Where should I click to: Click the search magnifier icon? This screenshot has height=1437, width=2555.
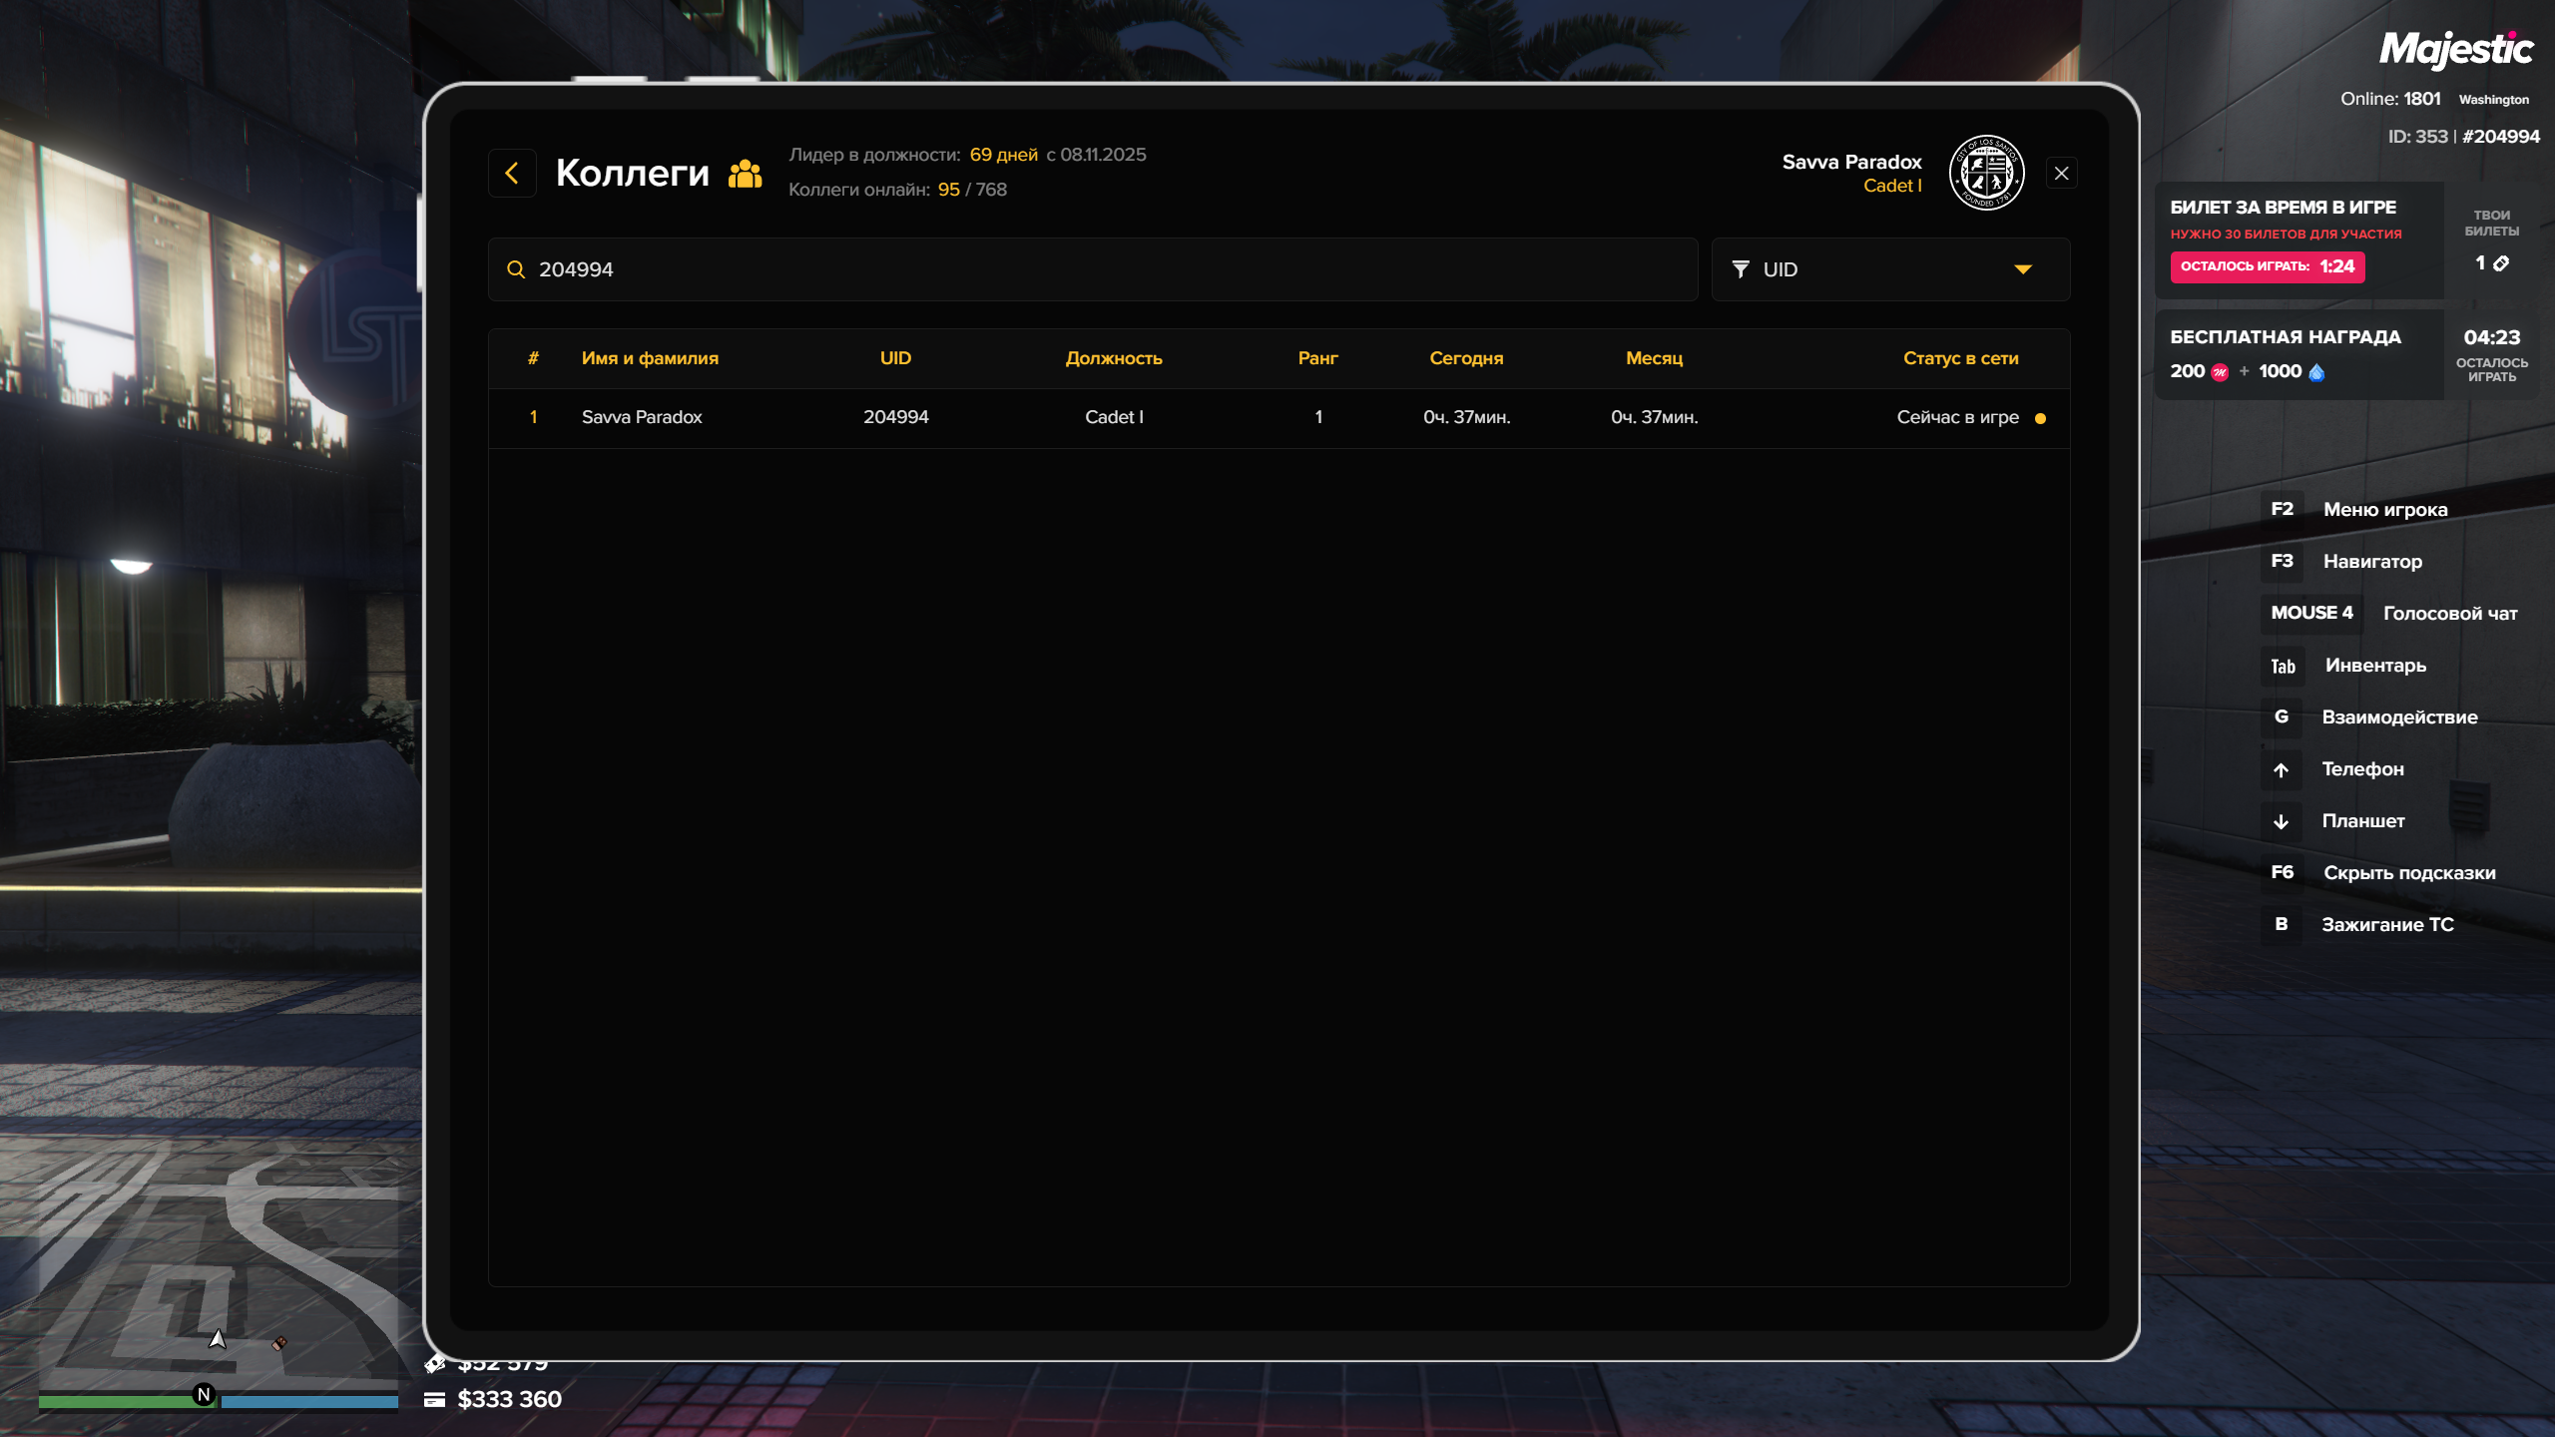[516, 269]
